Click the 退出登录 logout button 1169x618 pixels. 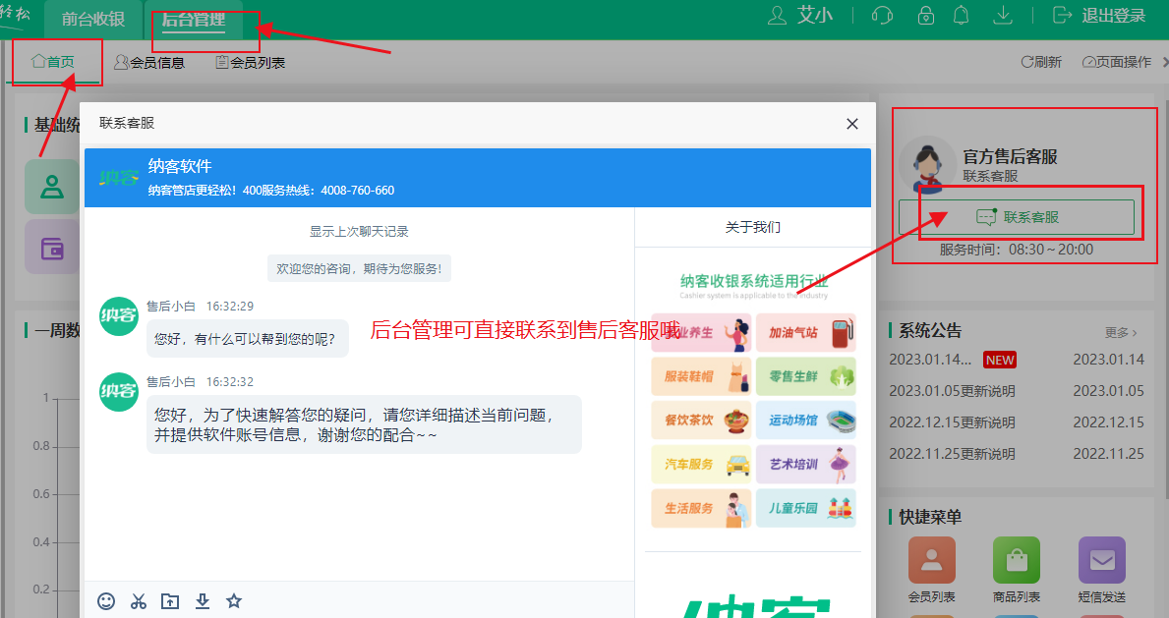(x=1099, y=16)
